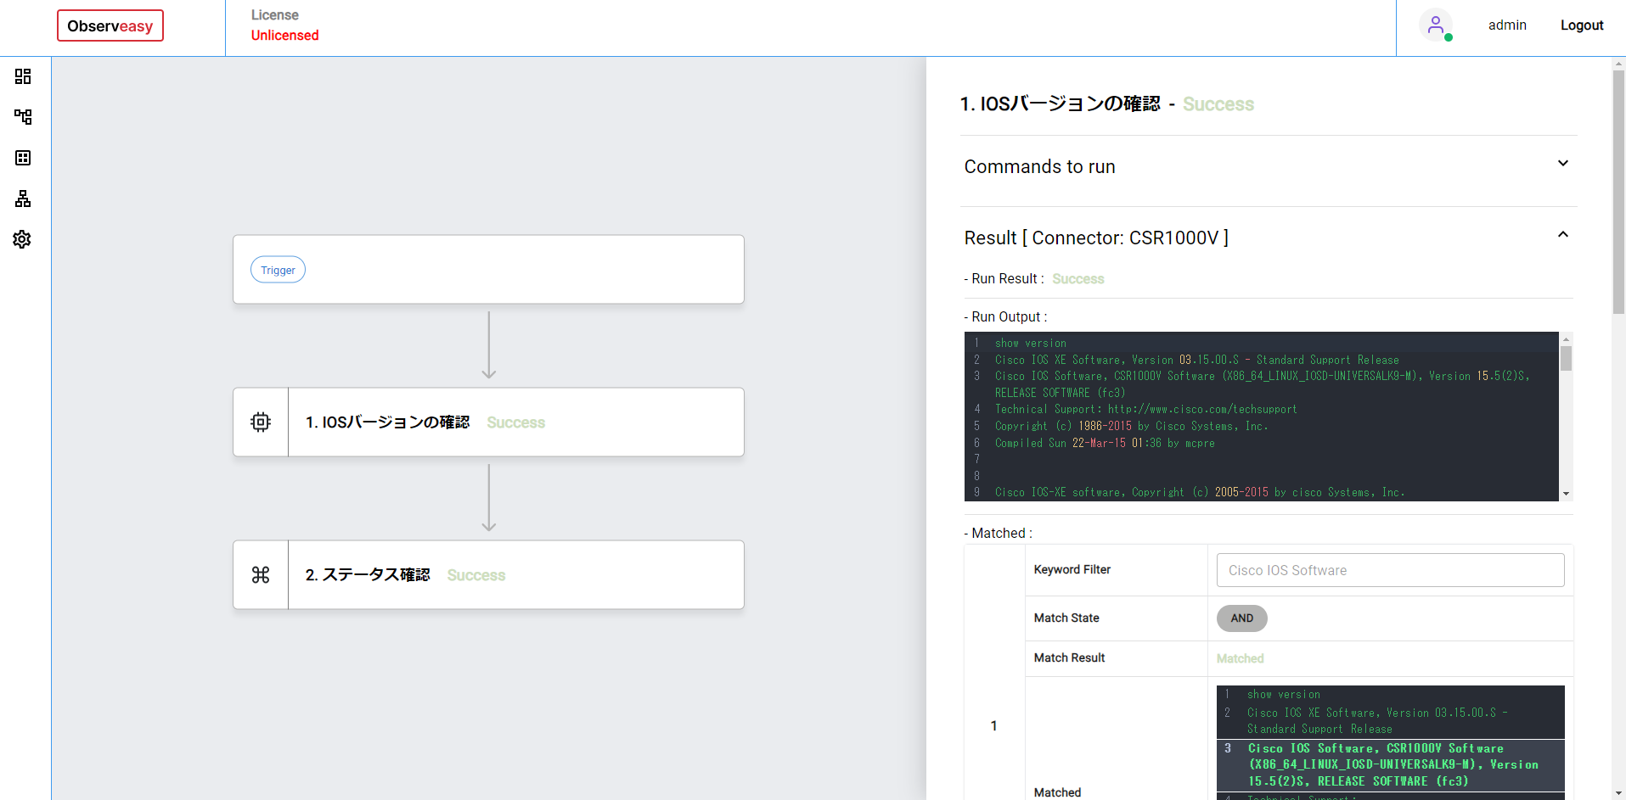Screen dimensions: 1626x800
Task: Click the Trigger pill on the trigger node
Action: click(x=278, y=269)
